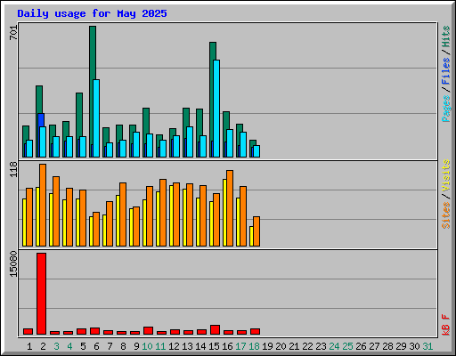The image size is (456, 356).
Task: Select green day 4 axis label
Action: (x=69, y=346)
